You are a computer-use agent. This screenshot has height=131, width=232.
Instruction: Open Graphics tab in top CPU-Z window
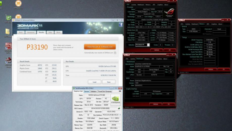click(x=160, y=5)
